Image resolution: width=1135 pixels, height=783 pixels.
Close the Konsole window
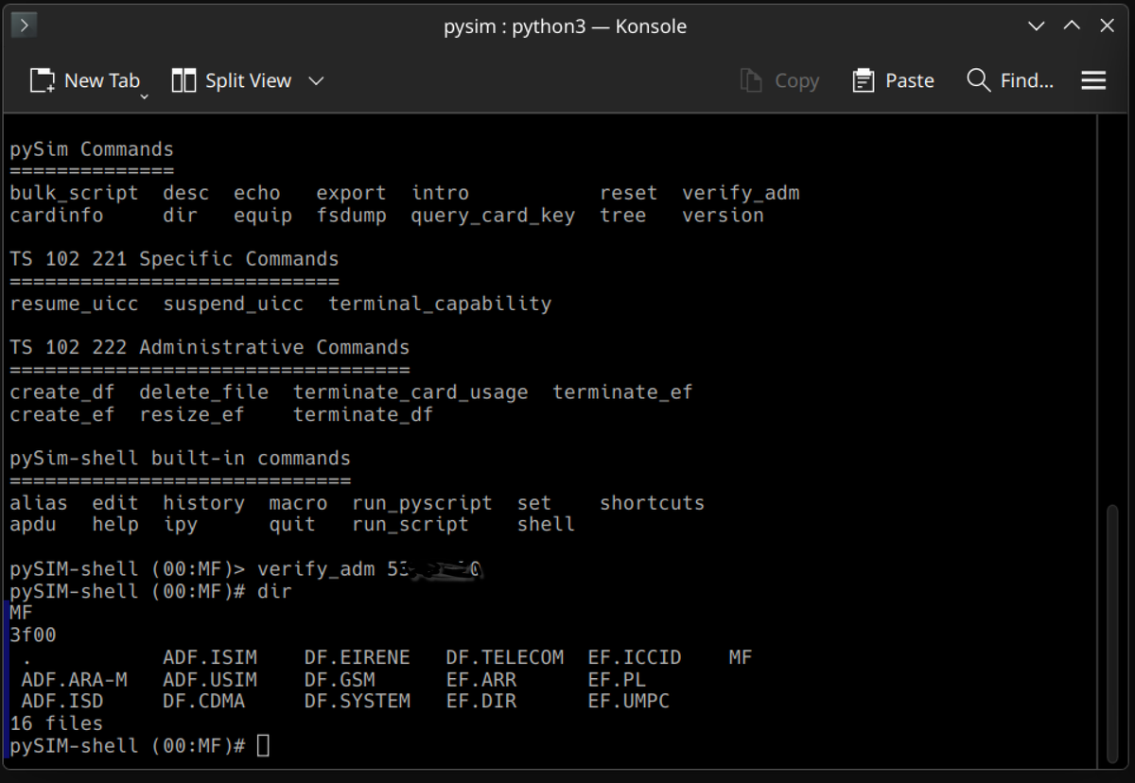pyautogui.click(x=1107, y=26)
